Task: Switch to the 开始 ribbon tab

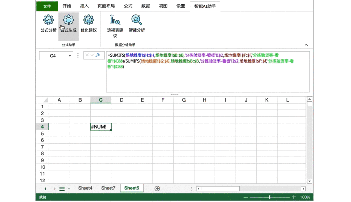Action: (x=67, y=6)
